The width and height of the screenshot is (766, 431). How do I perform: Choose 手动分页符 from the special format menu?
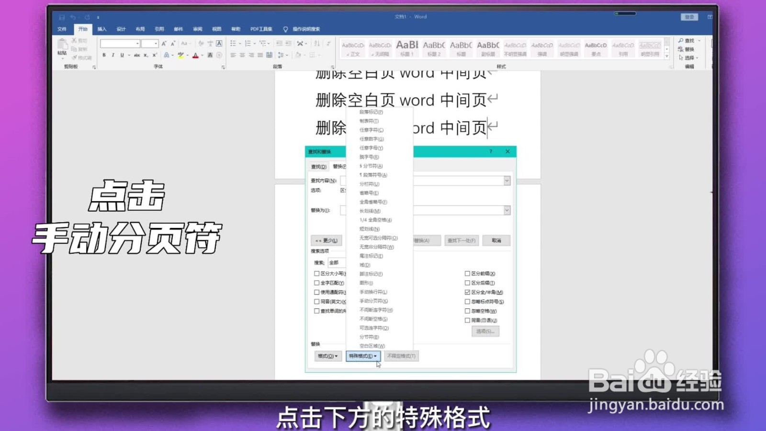coord(373,301)
